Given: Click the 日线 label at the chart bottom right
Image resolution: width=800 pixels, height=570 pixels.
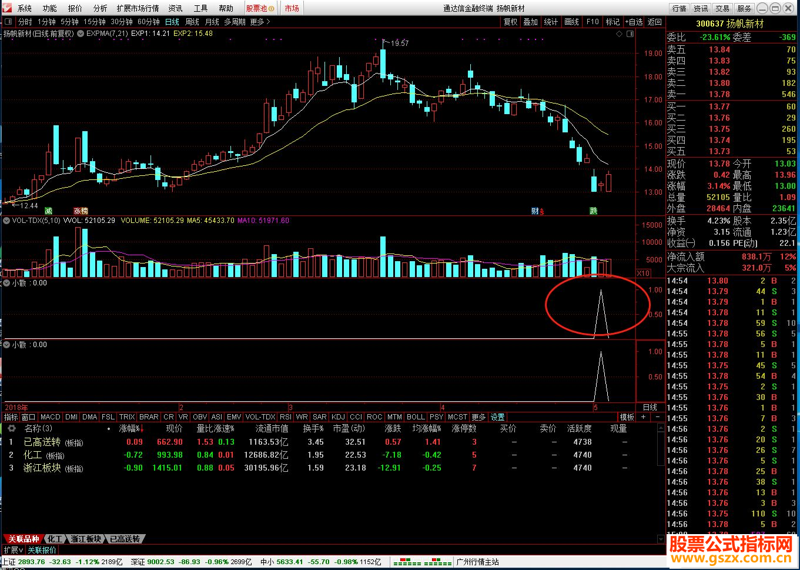Looking at the screenshot, I should pos(650,407).
